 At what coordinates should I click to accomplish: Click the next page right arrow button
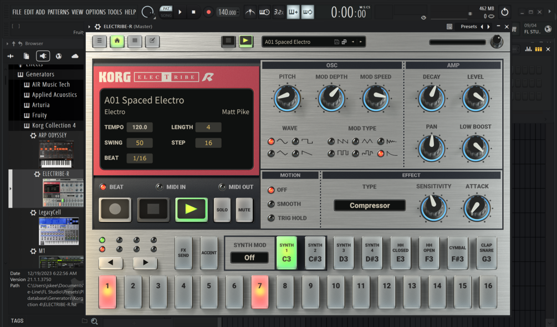[x=145, y=263]
